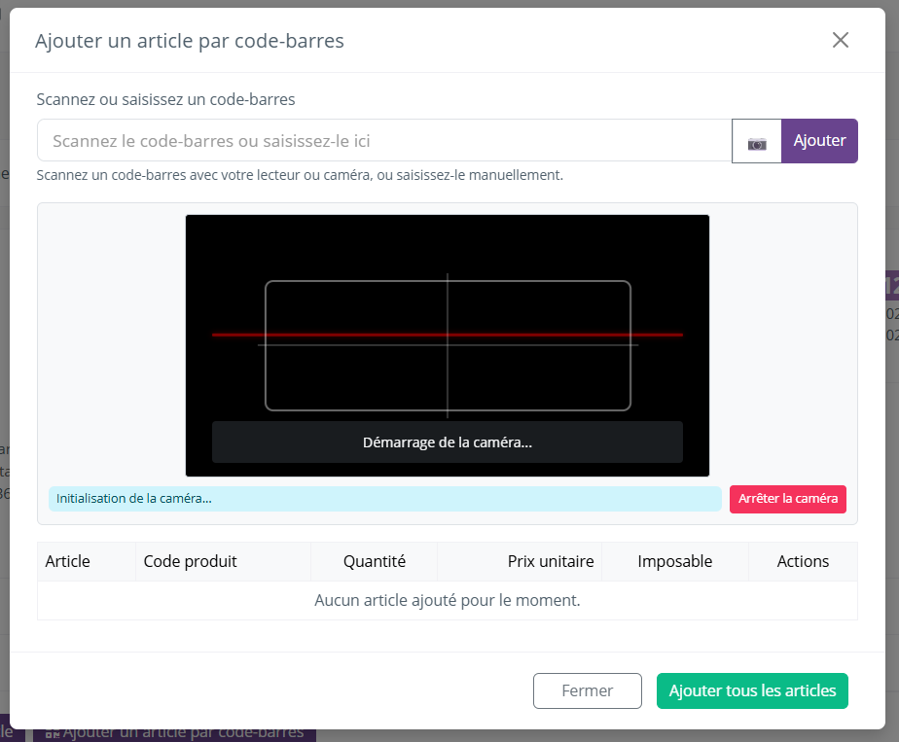Click Ajouter tous les articles
The height and width of the screenshot is (742, 899).
pyautogui.click(x=752, y=690)
